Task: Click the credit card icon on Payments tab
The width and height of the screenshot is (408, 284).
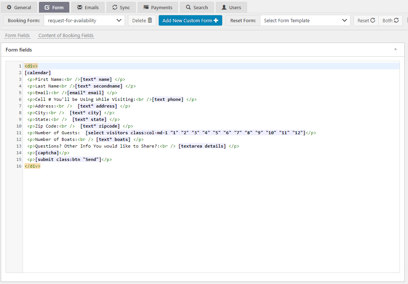Action: [x=146, y=7]
